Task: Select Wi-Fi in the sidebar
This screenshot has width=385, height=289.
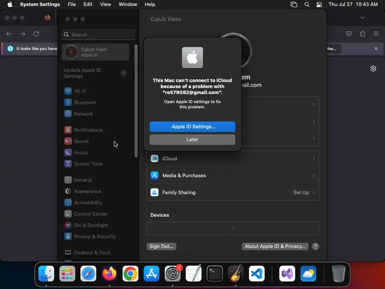Action: click(x=80, y=91)
